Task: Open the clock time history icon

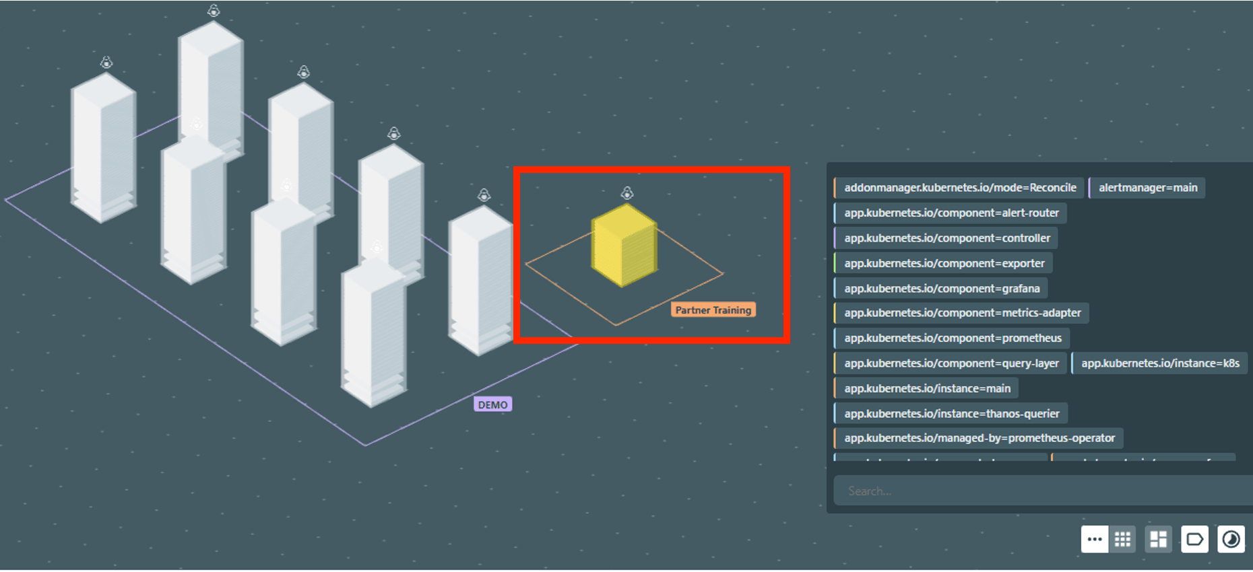Action: tap(1231, 539)
